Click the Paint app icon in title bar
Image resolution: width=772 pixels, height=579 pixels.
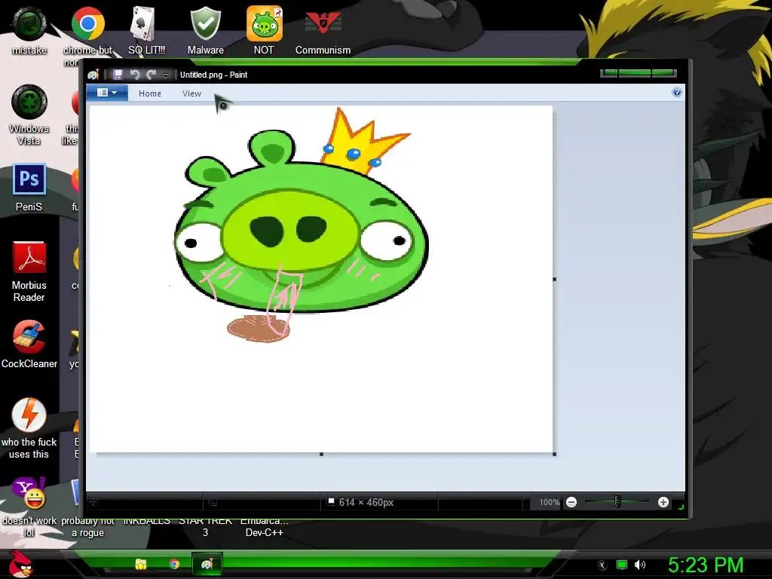(x=93, y=75)
